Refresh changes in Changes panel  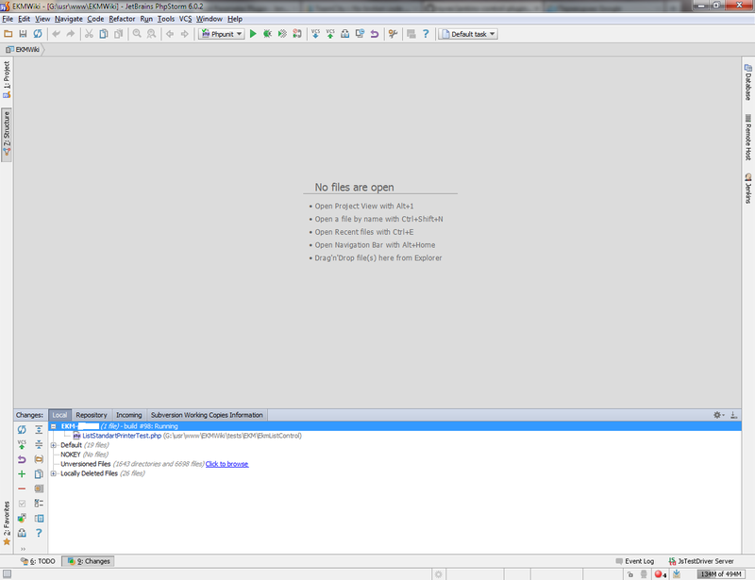pos(22,429)
